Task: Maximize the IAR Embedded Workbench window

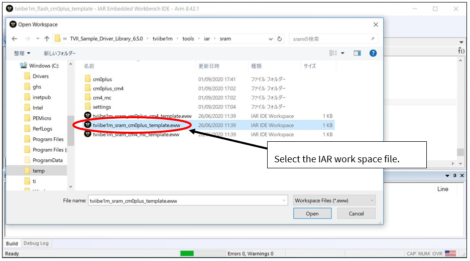Action: tap(435, 9)
